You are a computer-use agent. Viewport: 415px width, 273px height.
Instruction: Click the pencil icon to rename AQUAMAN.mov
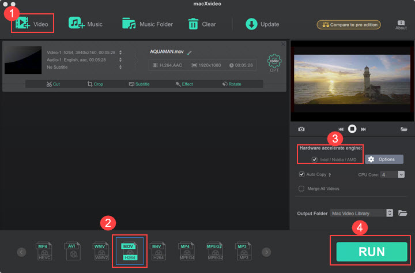(190, 52)
